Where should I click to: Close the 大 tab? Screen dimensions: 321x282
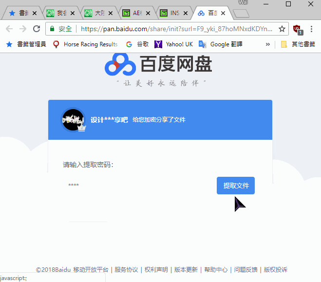click(x=111, y=13)
